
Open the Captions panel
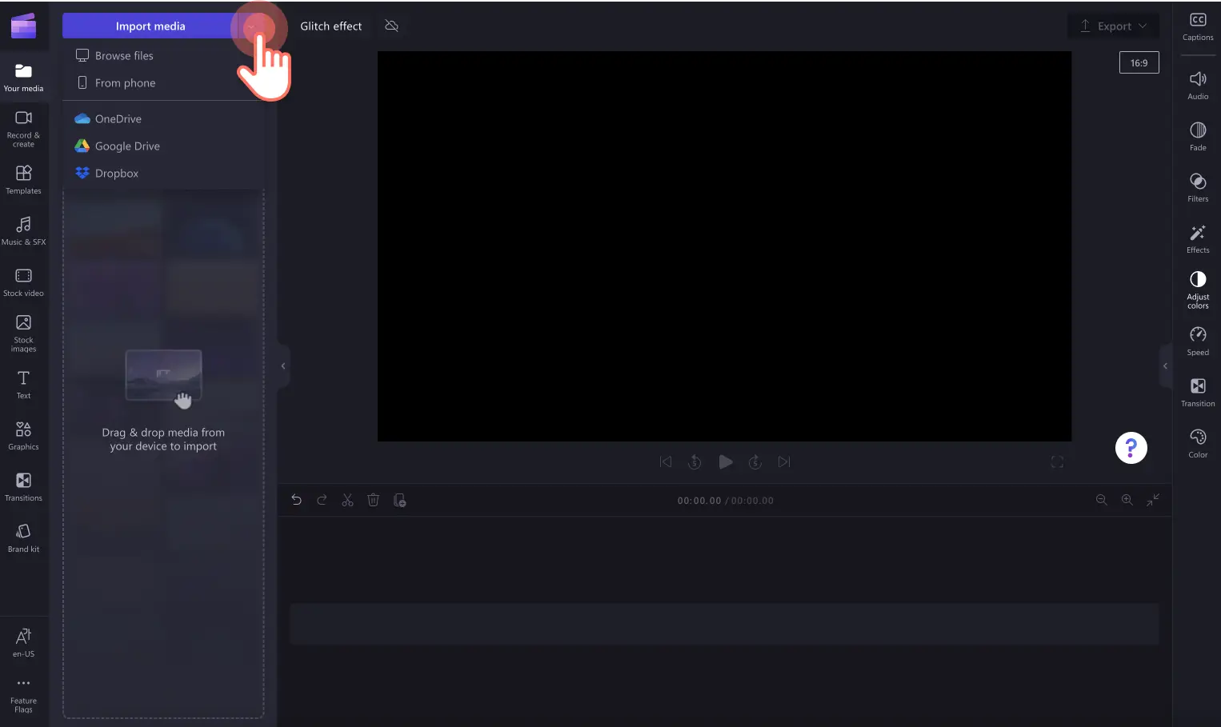[x=1198, y=26]
